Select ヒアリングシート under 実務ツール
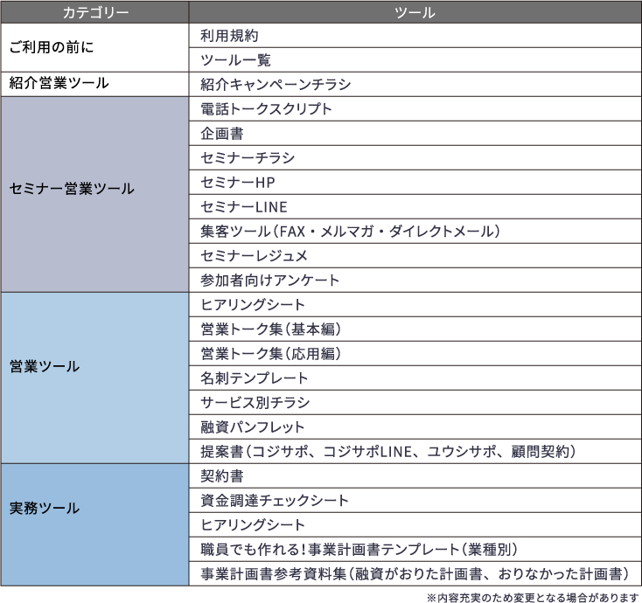The image size is (642, 603). tap(415, 525)
